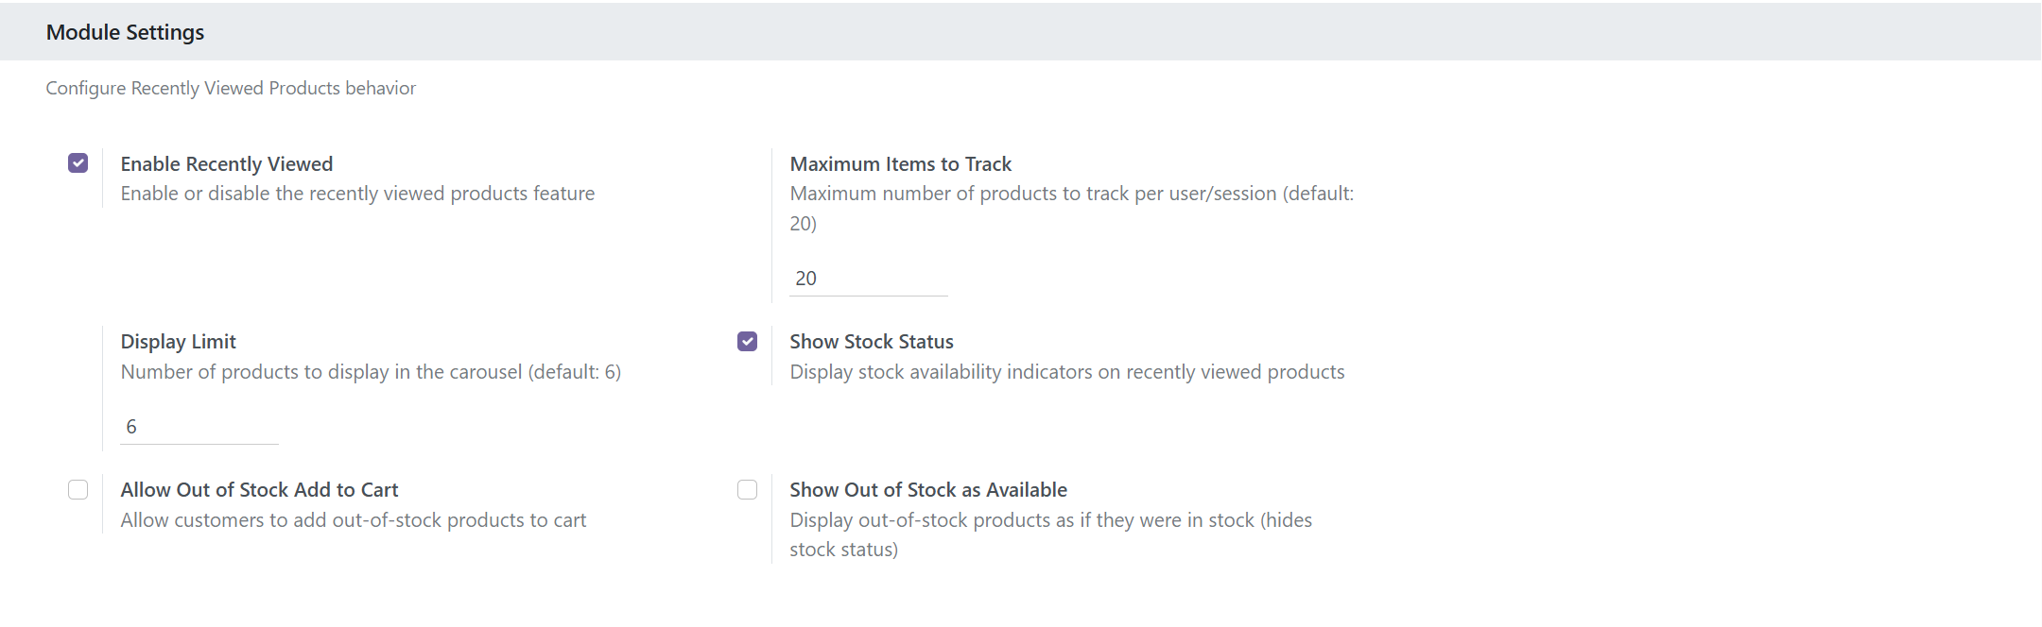Click the Enable Recently Viewed label

click(x=226, y=163)
